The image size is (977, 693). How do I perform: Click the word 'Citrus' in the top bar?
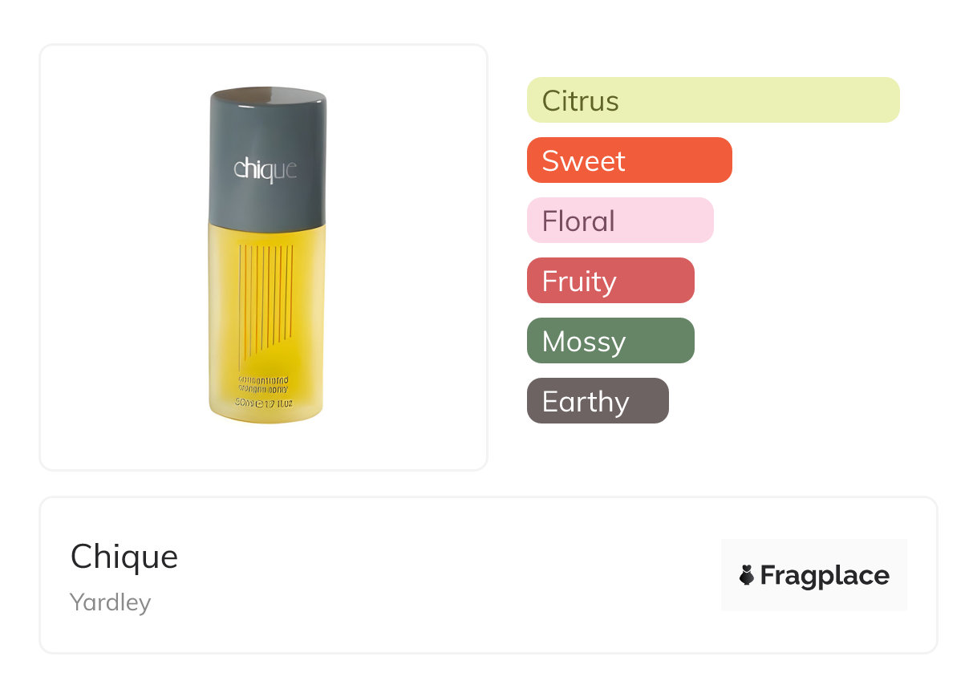(580, 101)
